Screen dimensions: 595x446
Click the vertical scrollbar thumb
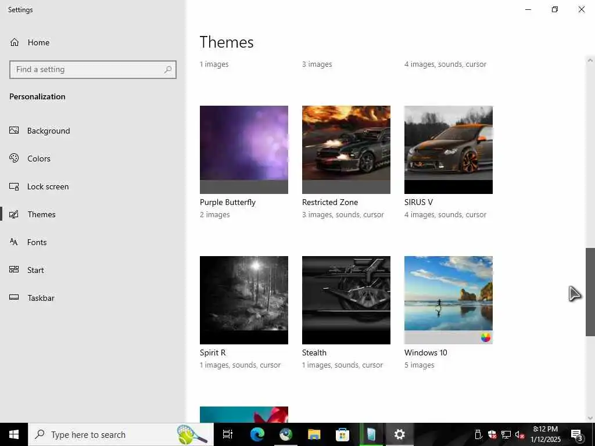(x=590, y=292)
